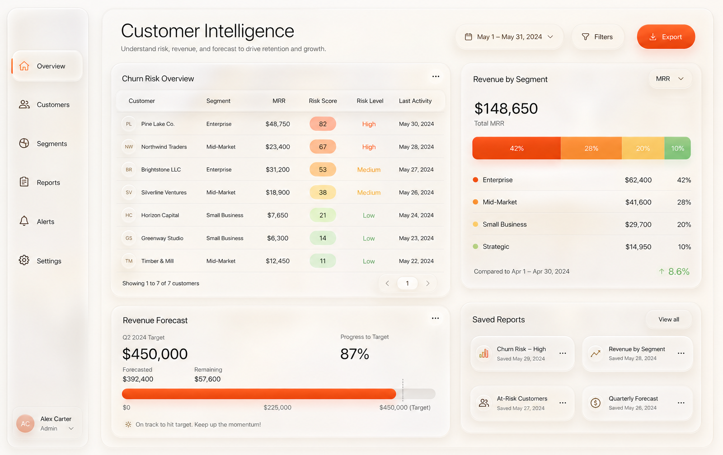Click the PL avatar for Pine Lake
Viewport: 723px width, 455px height.
[129, 124]
